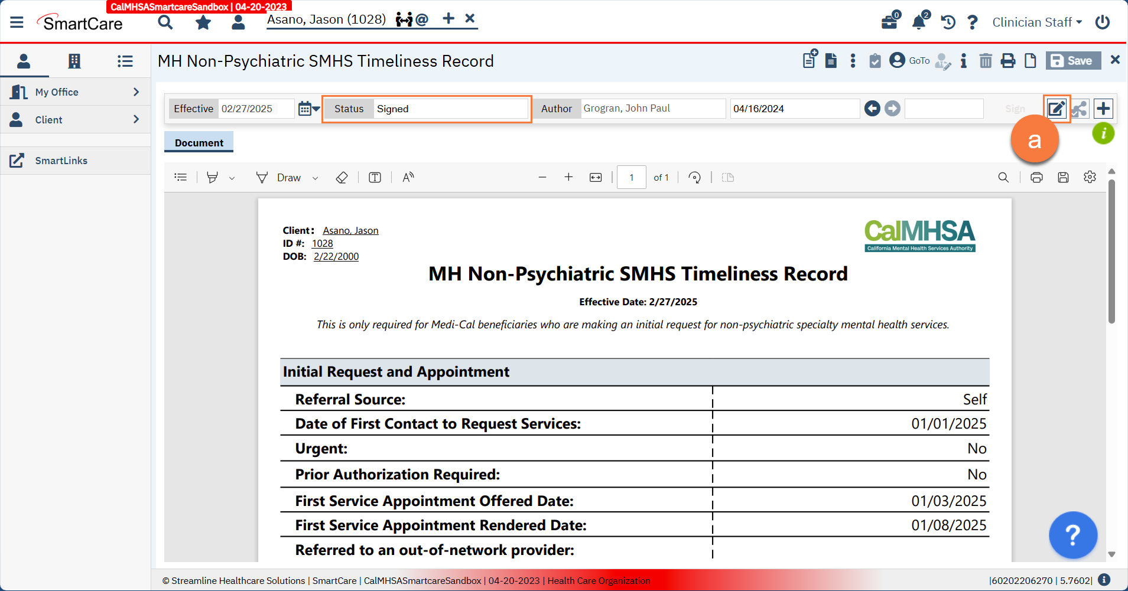
Task: Toggle the hamburger navigation menu
Action: pyautogui.click(x=17, y=22)
